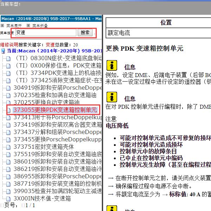Click bullet text 已中止在控制单元中编码
Viewport: 211px width, 211px height.
(151, 158)
